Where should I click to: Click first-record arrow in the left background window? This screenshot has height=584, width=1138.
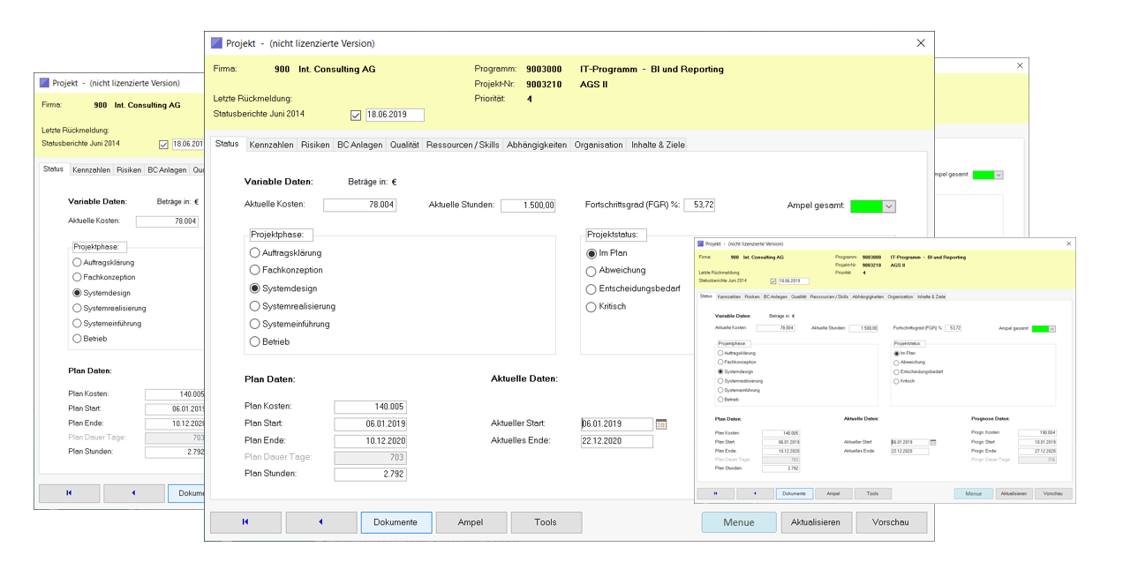tap(69, 493)
